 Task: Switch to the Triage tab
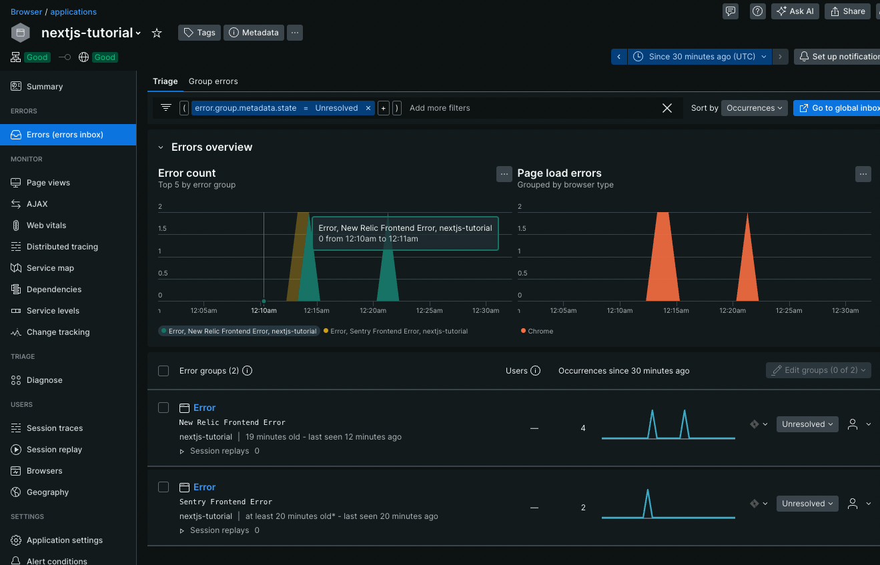pyautogui.click(x=165, y=81)
